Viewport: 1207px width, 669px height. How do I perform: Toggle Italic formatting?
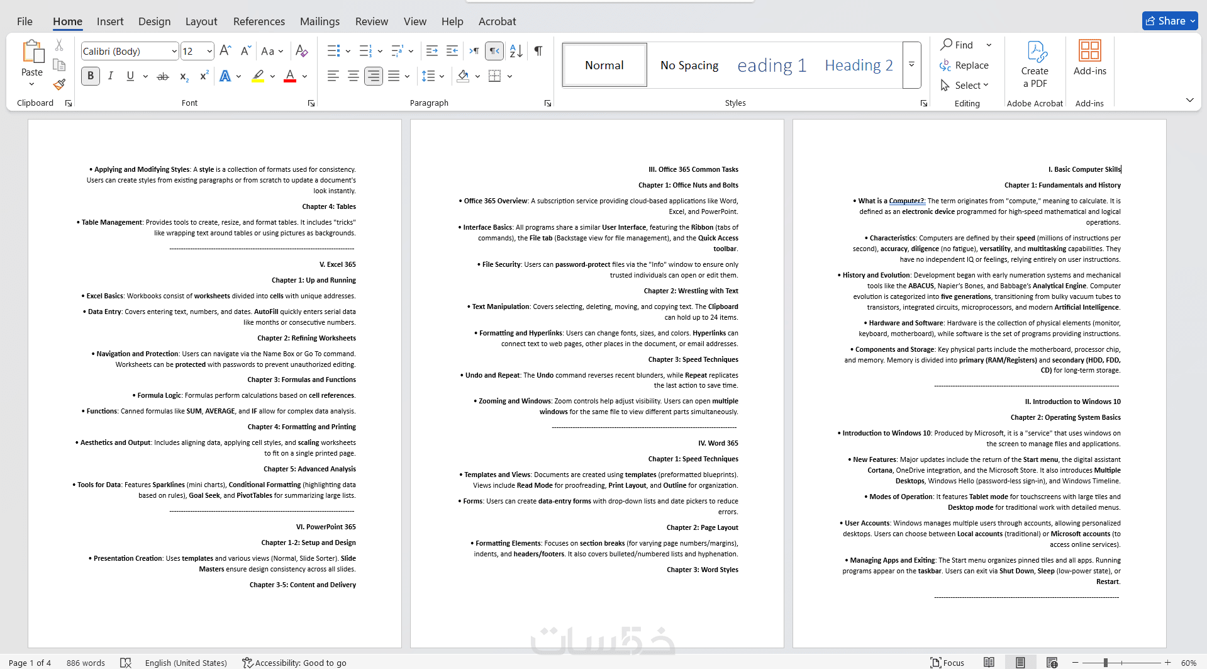tap(111, 76)
